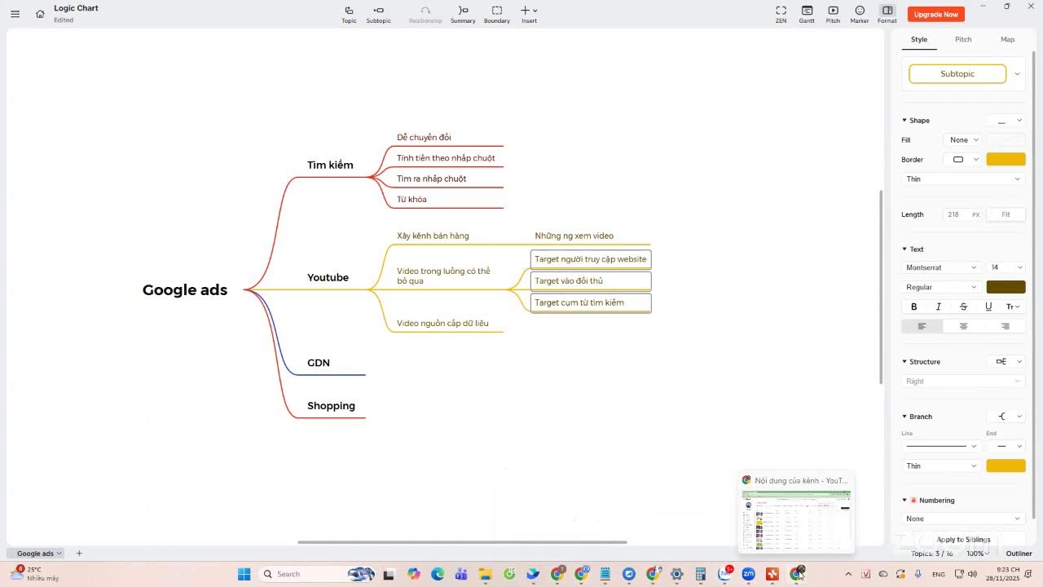
Task: Click Upgrade Now button
Action: [x=935, y=14]
